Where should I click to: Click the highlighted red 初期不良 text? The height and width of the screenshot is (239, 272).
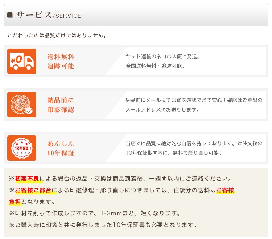coord(27,179)
